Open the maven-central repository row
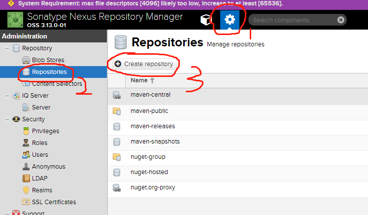 (x=238, y=96)
